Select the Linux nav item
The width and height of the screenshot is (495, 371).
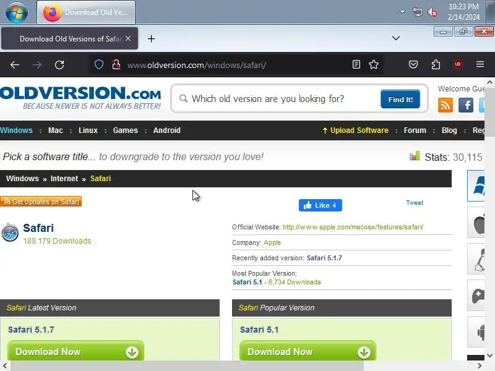pos(88,130)
